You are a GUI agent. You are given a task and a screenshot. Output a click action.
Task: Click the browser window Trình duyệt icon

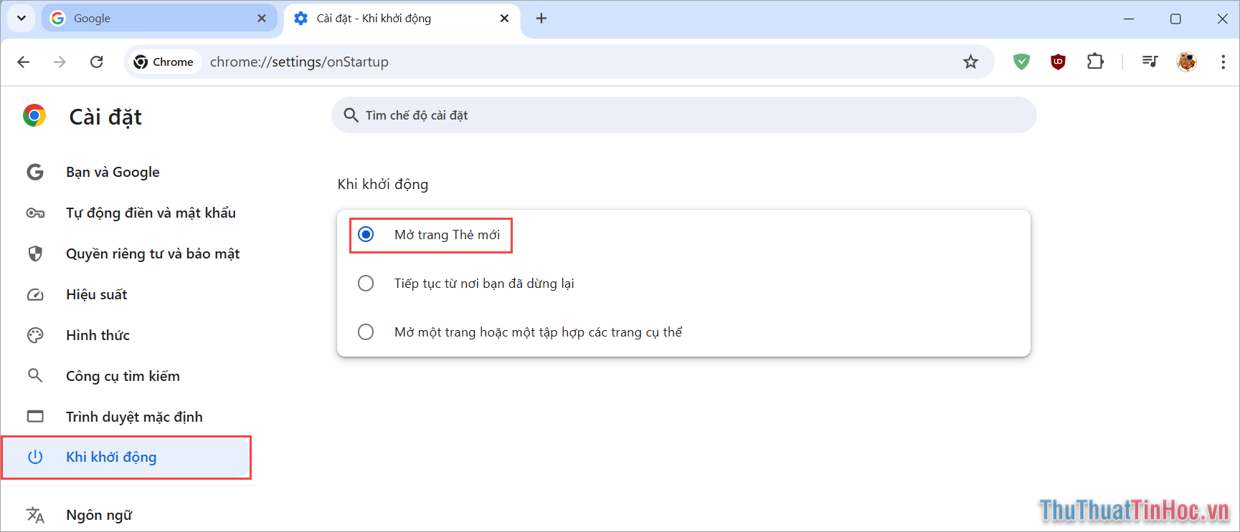point(35,416)
